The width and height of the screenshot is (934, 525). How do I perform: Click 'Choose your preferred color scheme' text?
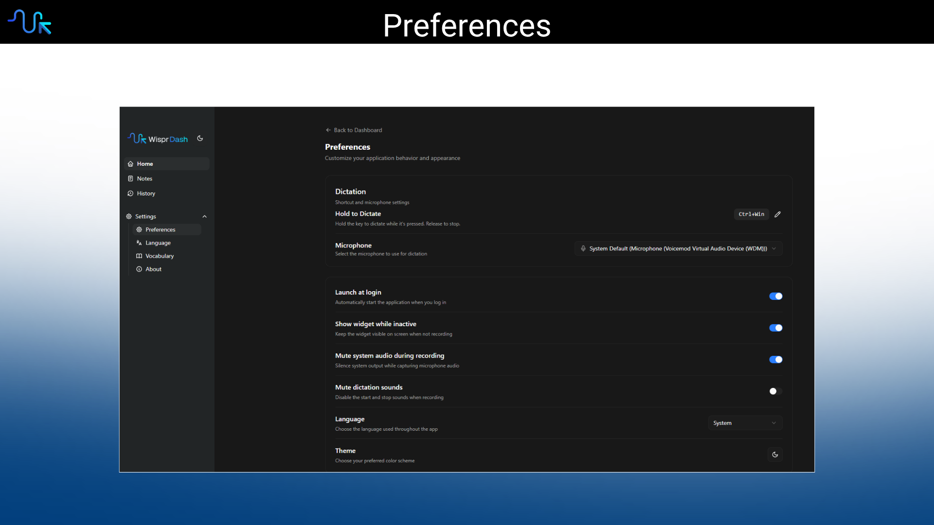click(375, 460)
